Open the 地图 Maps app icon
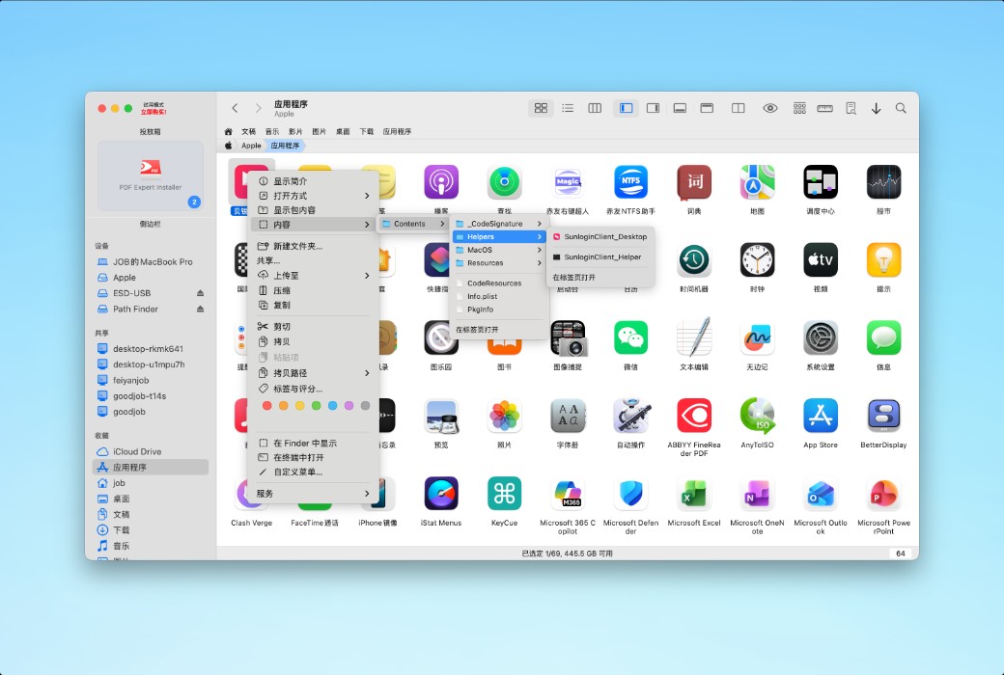This screenshot has height=675, width=1004. [758, 181]
